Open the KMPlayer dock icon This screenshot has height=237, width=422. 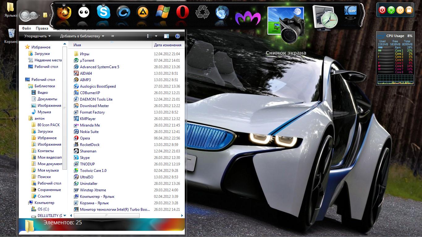(350, 11)
